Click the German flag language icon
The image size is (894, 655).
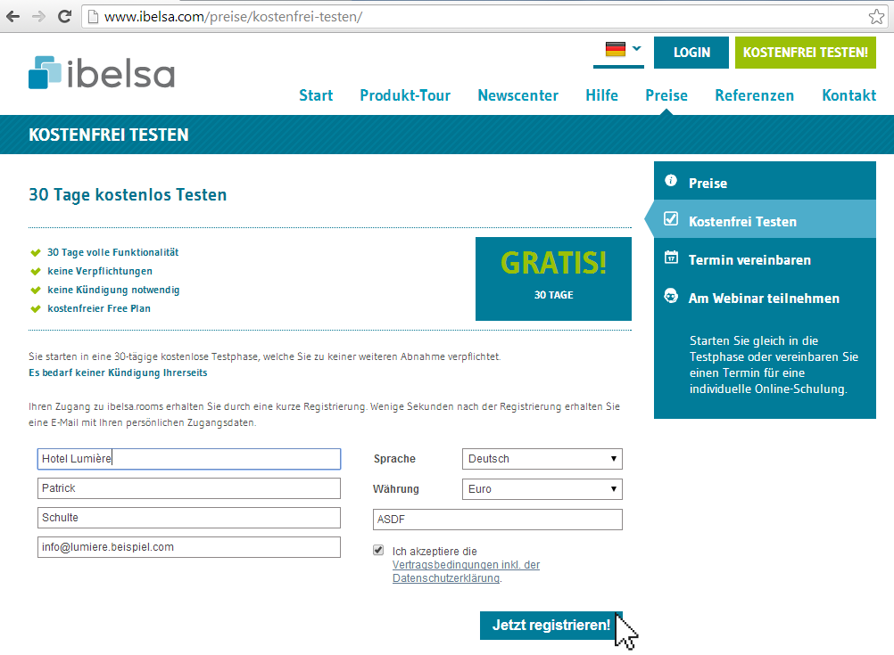pos(616,50)
